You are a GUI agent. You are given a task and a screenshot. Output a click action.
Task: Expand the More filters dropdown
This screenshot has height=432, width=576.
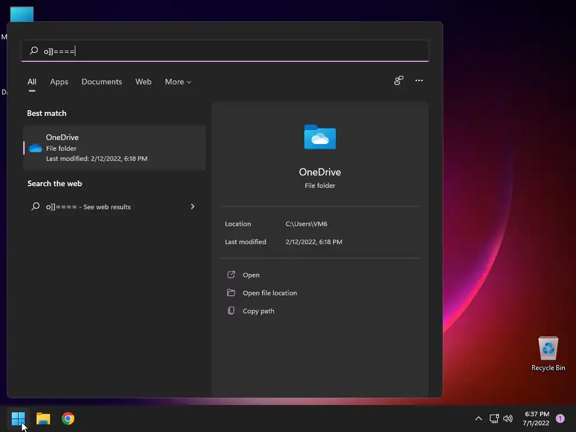point(178,82)
